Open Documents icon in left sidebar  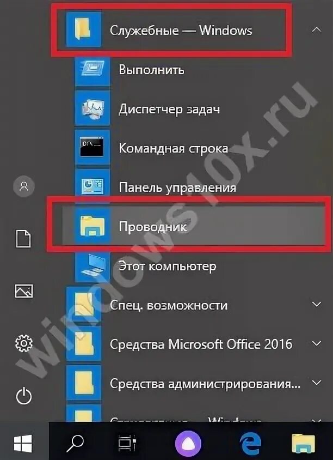[23, 239]
